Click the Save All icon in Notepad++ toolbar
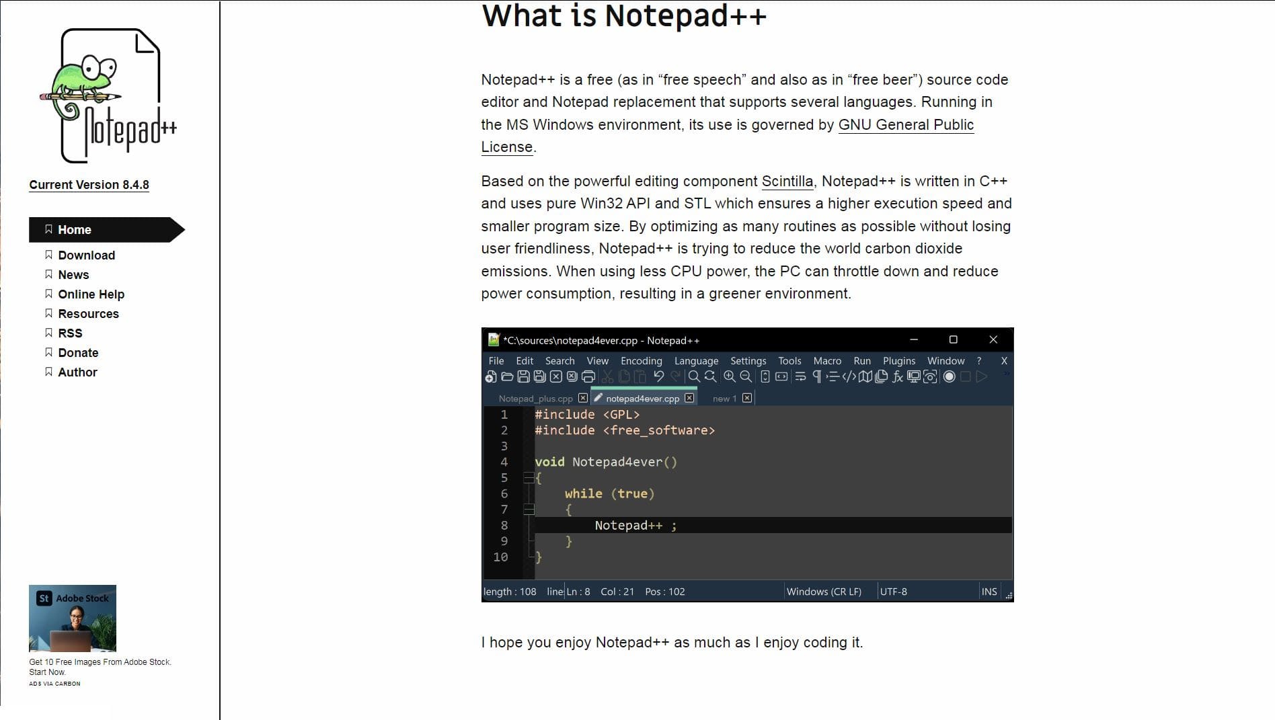Screen dimensions: 1275x720 pos(539,376)
